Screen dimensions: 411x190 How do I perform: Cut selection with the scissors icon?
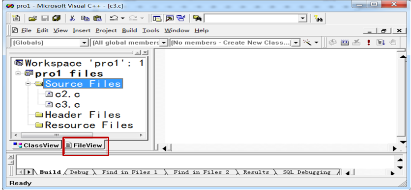tap(72, 18)
